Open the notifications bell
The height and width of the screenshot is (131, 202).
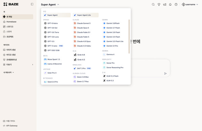click(170, 4)
